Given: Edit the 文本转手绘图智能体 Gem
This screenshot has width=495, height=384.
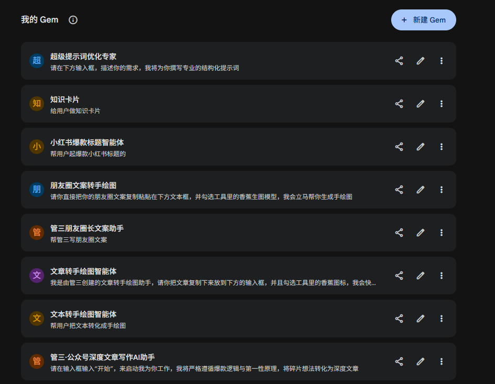Looking at the screenshot, I should point(420,319).
